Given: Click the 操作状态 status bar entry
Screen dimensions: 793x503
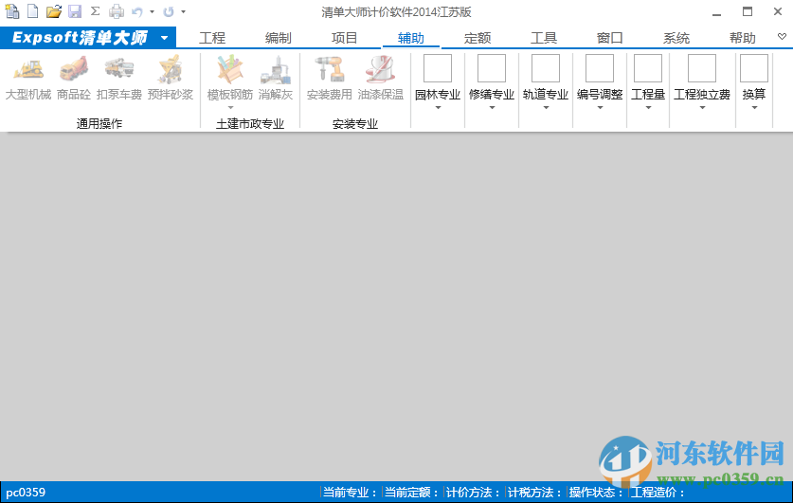Looking at the screenshot, I should [x=596, y=493].
